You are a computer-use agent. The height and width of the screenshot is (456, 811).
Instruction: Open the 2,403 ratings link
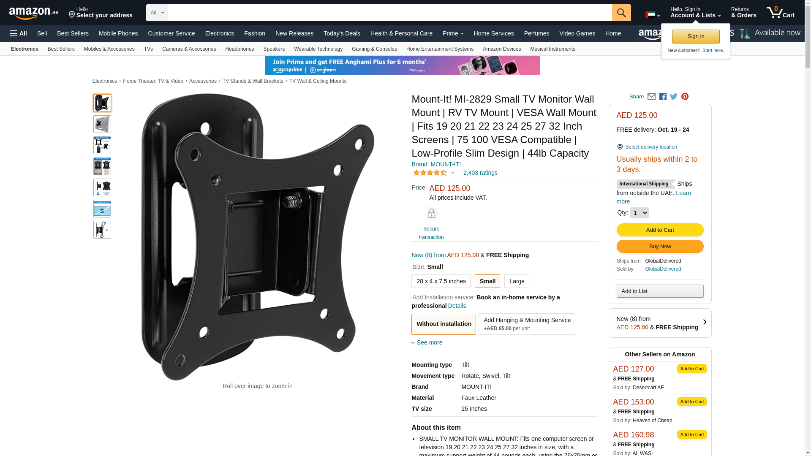coord(480,173)
